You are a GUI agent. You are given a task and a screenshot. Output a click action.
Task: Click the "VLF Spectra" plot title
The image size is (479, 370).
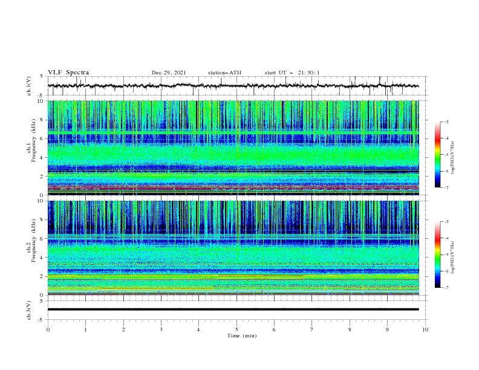tap(68, 73)
